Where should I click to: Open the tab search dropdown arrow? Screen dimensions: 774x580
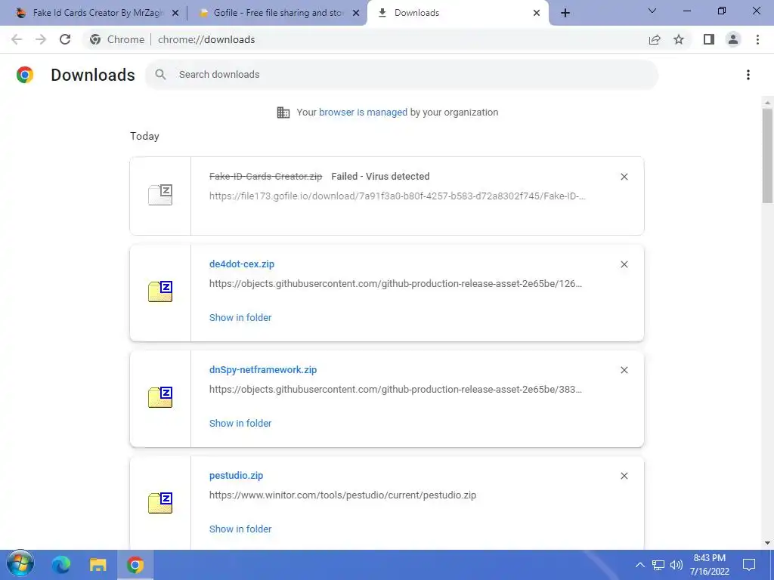point(652,11)
